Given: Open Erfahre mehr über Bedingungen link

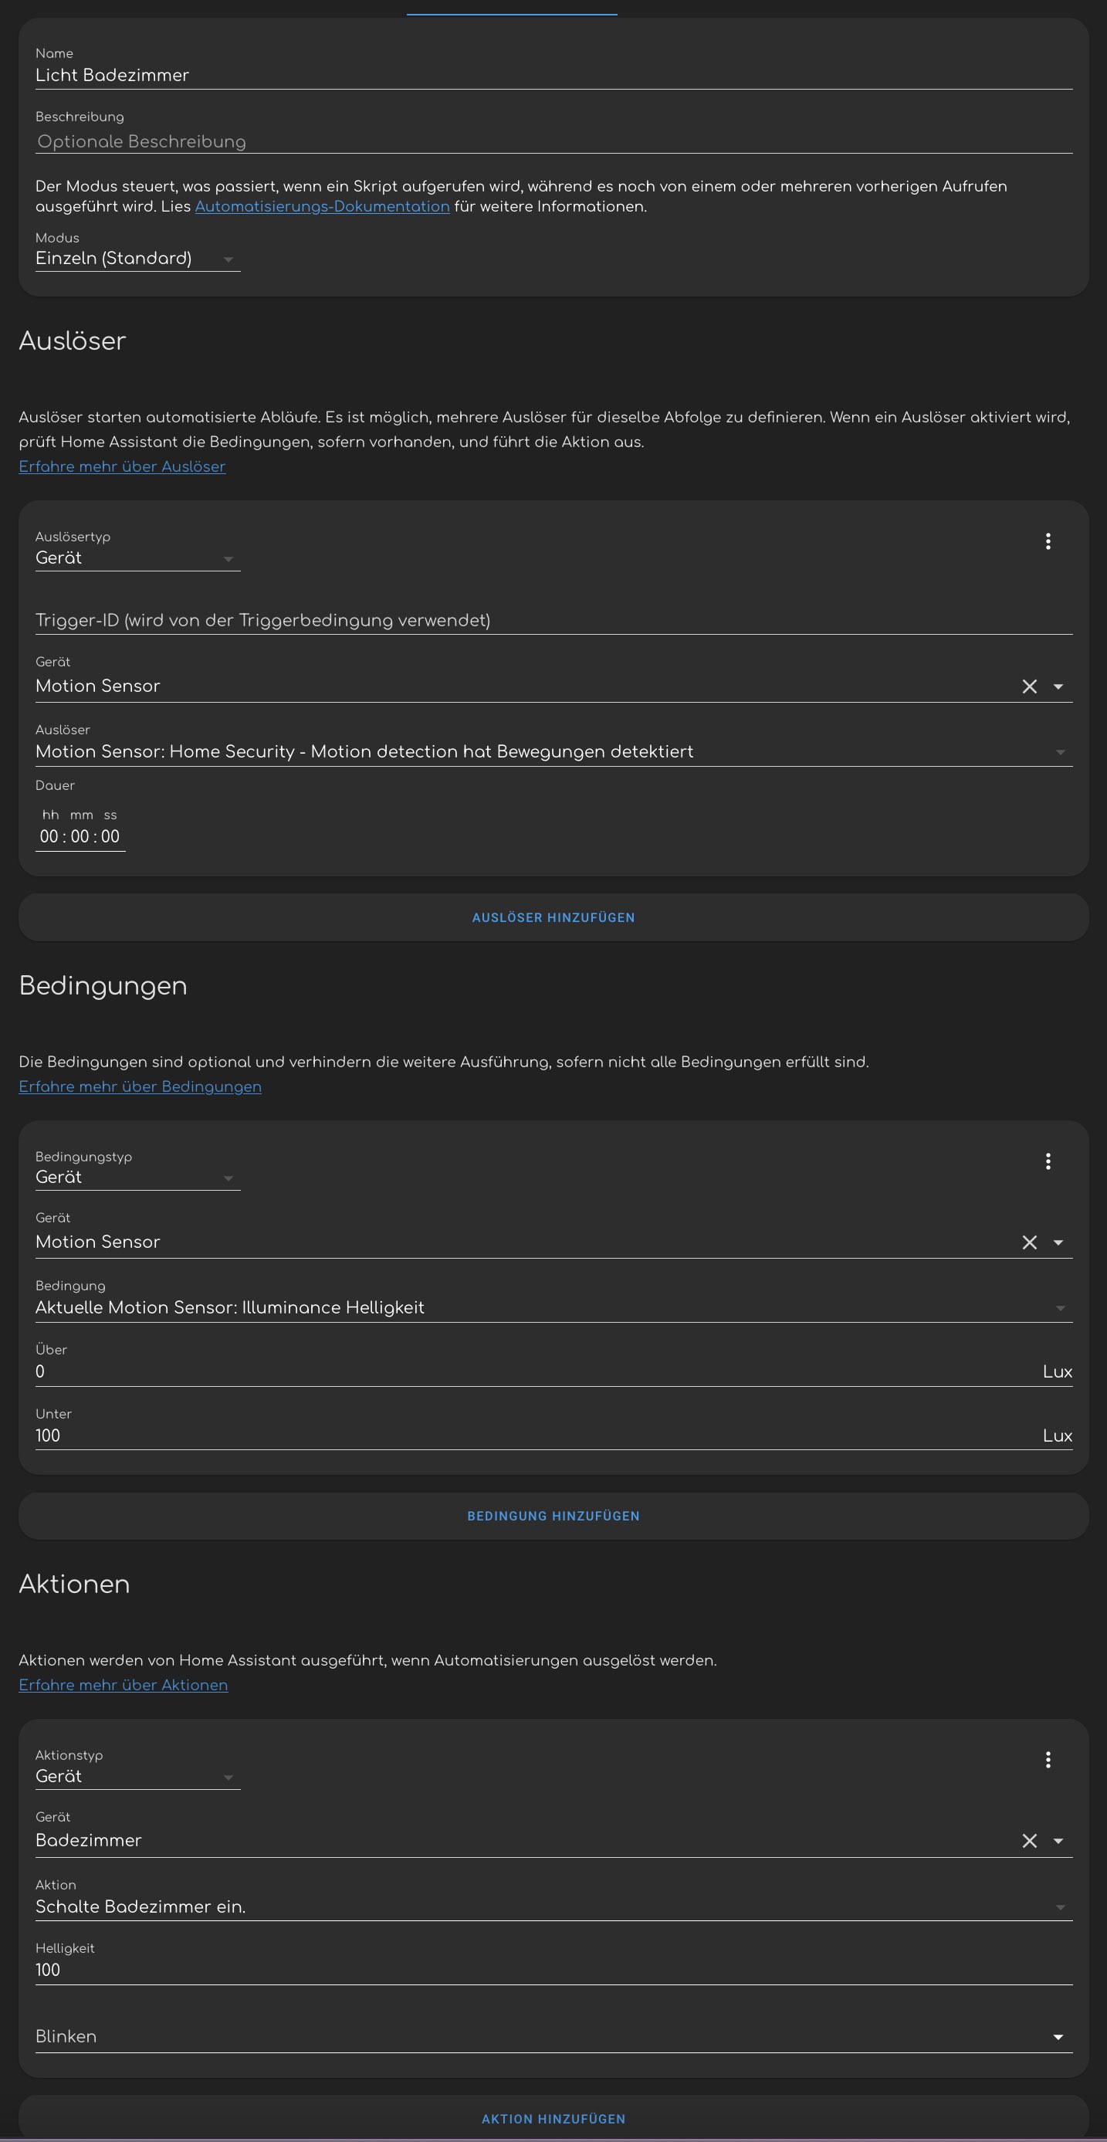Looking at the screenshot, I should 140,1086.
